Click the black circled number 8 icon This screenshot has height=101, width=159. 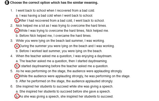tap(7, 3)
